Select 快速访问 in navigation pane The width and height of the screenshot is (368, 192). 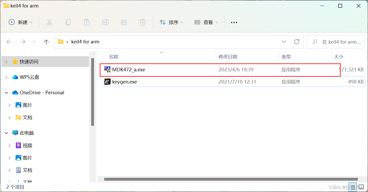[x=45, y=62]
